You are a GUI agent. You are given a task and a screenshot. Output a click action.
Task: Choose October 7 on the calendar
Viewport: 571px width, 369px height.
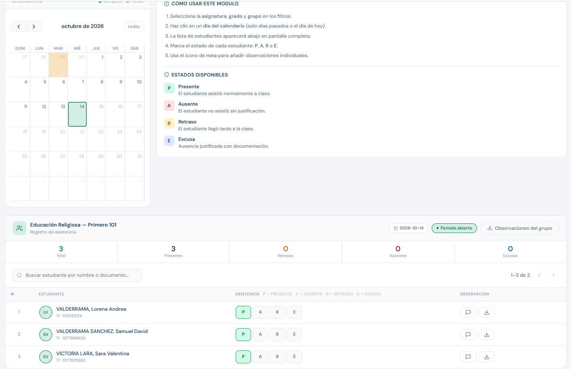[x=77, y=89]
